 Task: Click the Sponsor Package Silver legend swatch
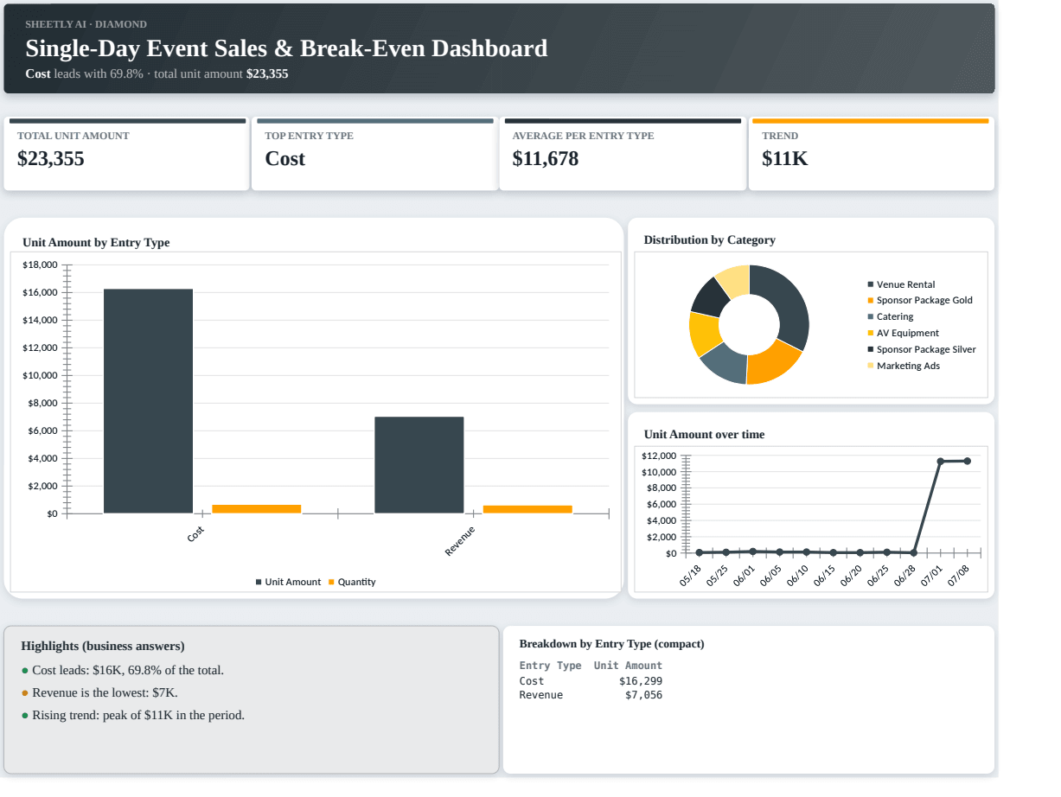(871, 349)
